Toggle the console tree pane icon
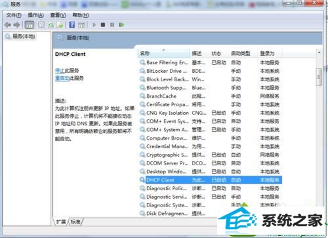328x238 pixels. [x=30, y=25]
